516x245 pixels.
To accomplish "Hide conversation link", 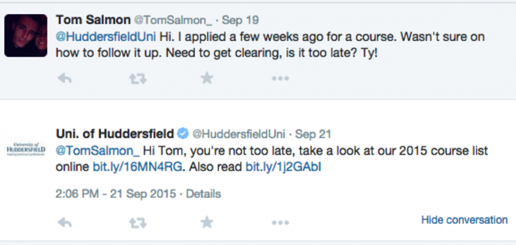I will point(464,220).
